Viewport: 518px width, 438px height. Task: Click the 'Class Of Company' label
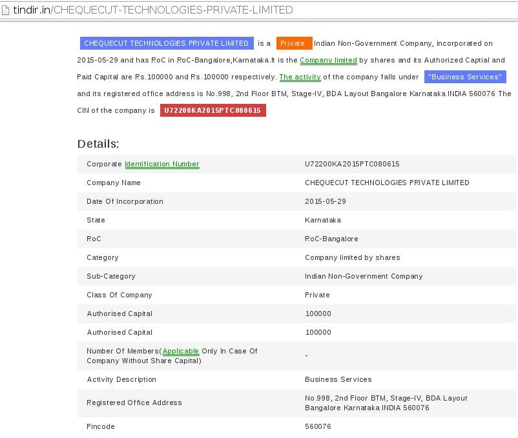tap(119, 295)
